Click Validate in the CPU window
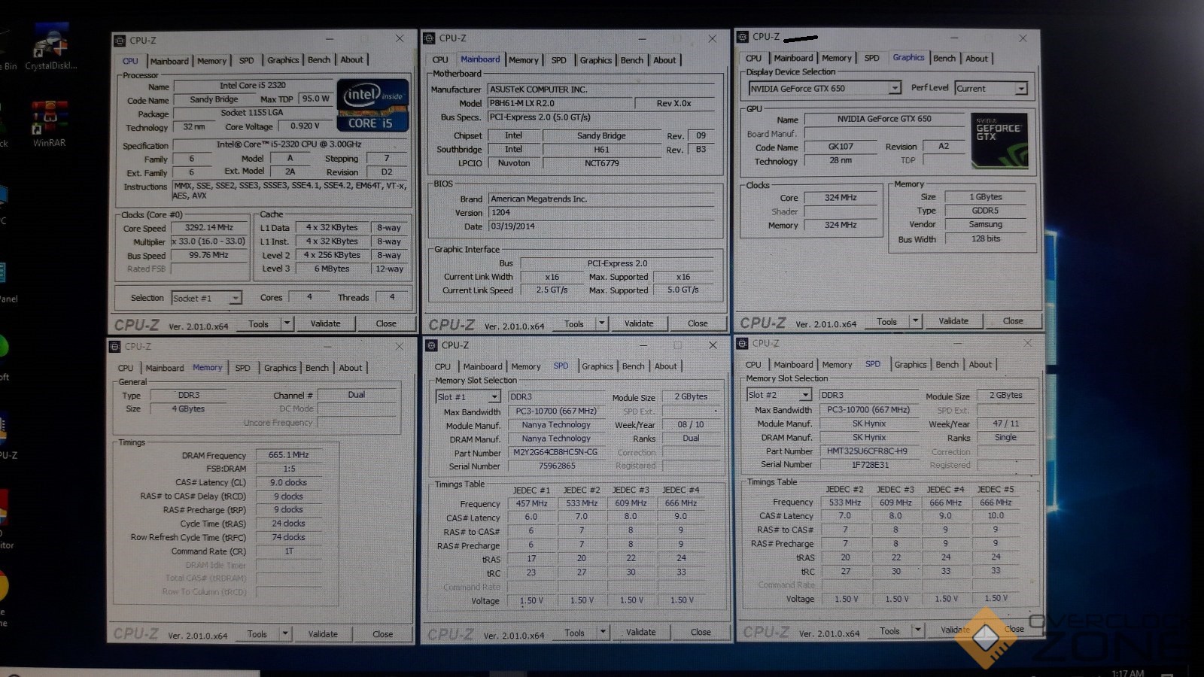This screenshot has height=677, width=1204. pos(326,323)
